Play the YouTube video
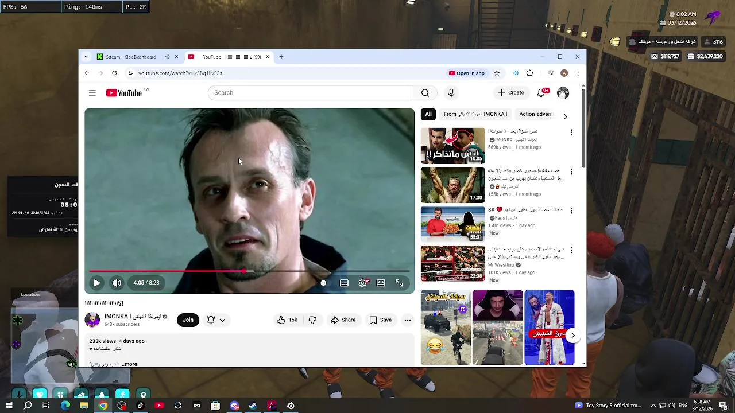 pos(97,283)
